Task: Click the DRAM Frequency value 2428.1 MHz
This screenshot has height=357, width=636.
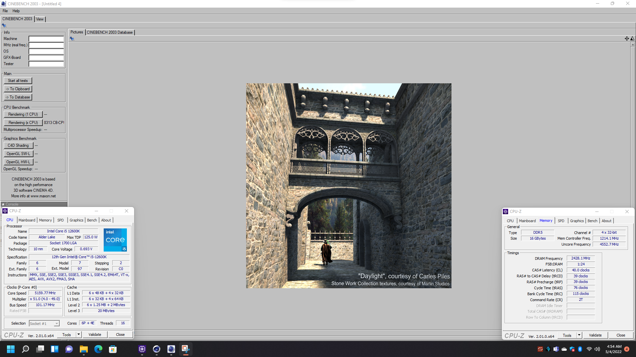Action: coord(580,258)
